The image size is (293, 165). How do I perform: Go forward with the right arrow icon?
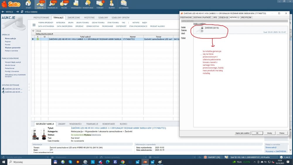click(x=17, y=12)
